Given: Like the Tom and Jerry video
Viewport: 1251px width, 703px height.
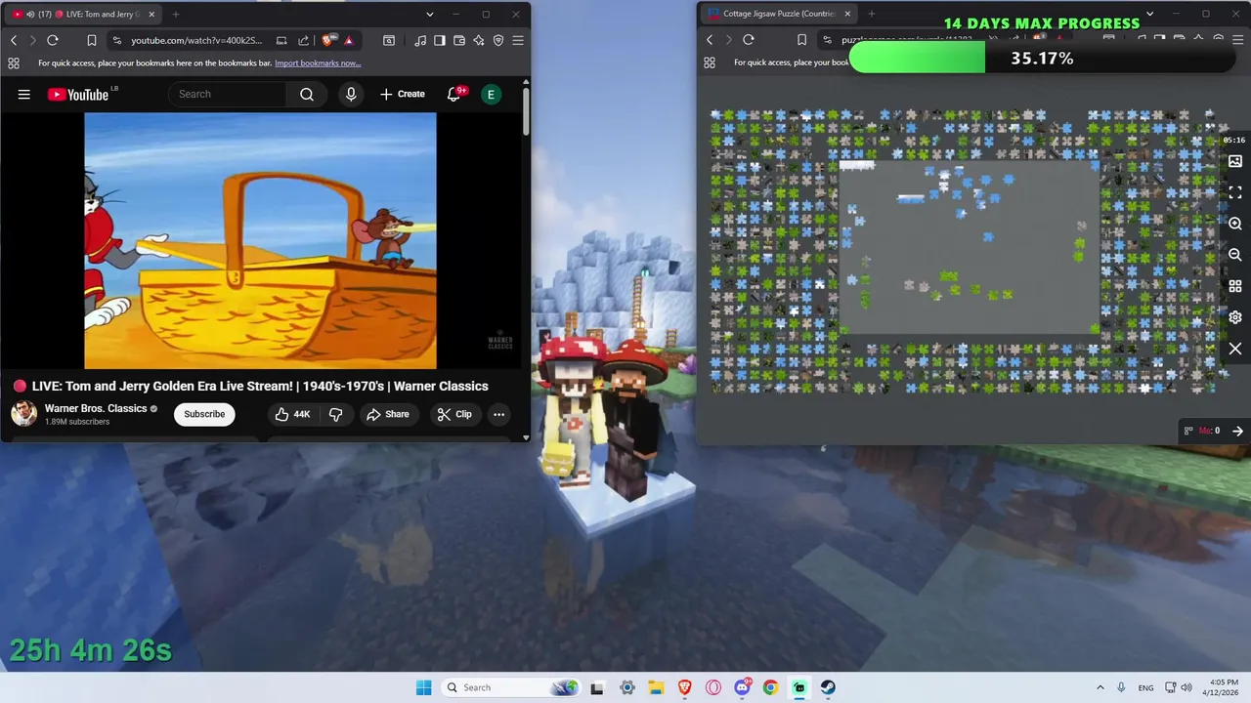Looking at the screenshot, I should pyautogui.click(x=292, y=414).
